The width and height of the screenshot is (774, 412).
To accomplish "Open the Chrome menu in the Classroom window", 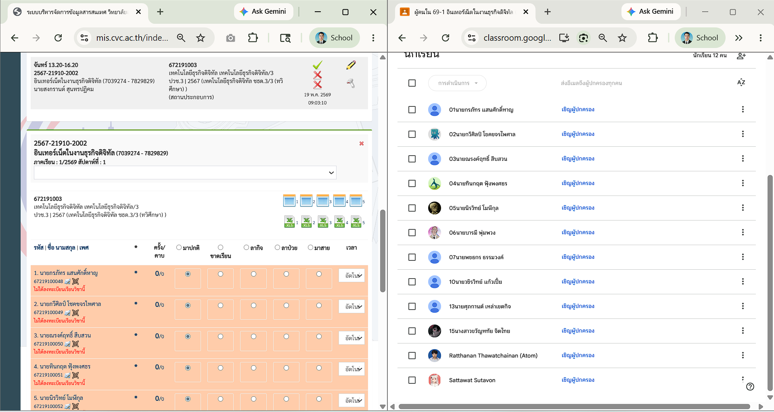I will (x=761, y=38).
